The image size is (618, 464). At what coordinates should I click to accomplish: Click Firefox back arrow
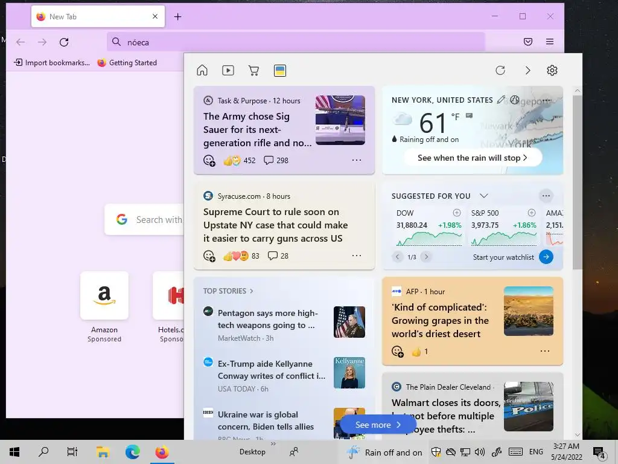click(x=21, y=42)
